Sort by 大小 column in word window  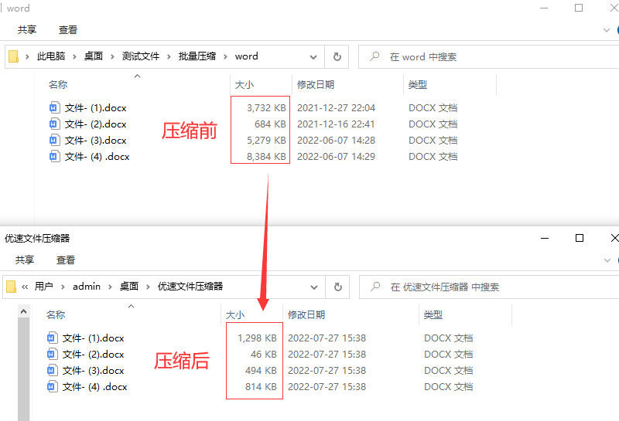point(245,84)
